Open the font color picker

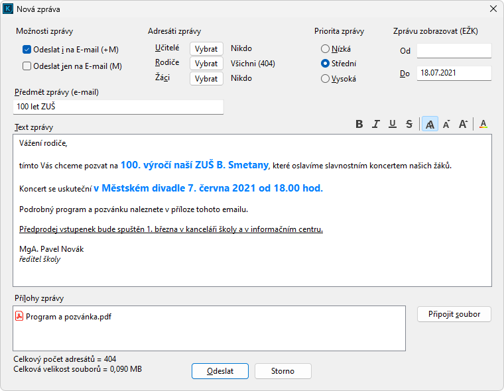(x=483, y=124)
